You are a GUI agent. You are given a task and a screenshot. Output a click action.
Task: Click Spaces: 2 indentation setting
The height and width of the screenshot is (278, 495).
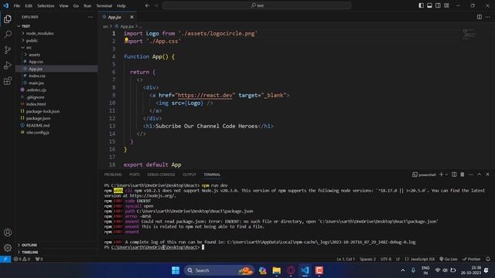[367, 259]
